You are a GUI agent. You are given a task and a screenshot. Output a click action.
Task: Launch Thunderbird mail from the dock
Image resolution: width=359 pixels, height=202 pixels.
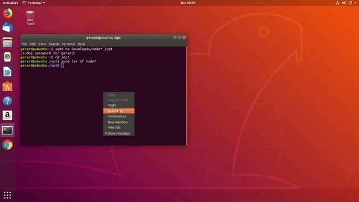(7, 28)
